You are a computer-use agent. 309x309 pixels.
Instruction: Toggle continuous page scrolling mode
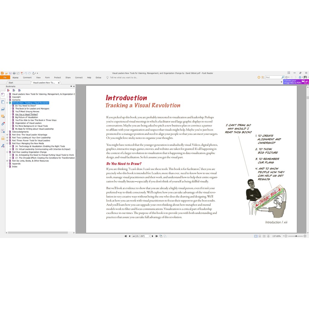pyautogui.click(x=260, y=236)
